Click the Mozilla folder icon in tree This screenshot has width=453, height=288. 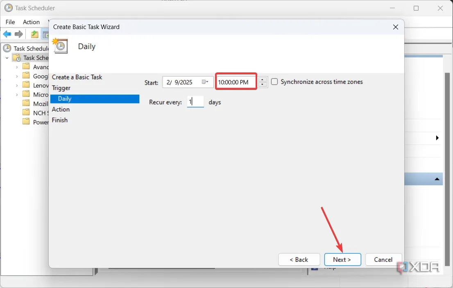tap(26, 103)
